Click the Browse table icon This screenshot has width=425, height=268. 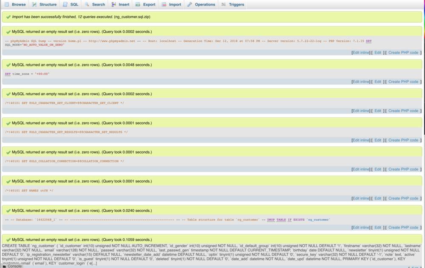7,5
